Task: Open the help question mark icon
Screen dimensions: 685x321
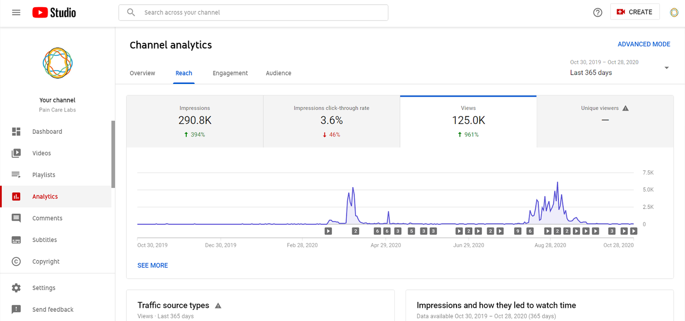Action: click(x=598, y=12)
